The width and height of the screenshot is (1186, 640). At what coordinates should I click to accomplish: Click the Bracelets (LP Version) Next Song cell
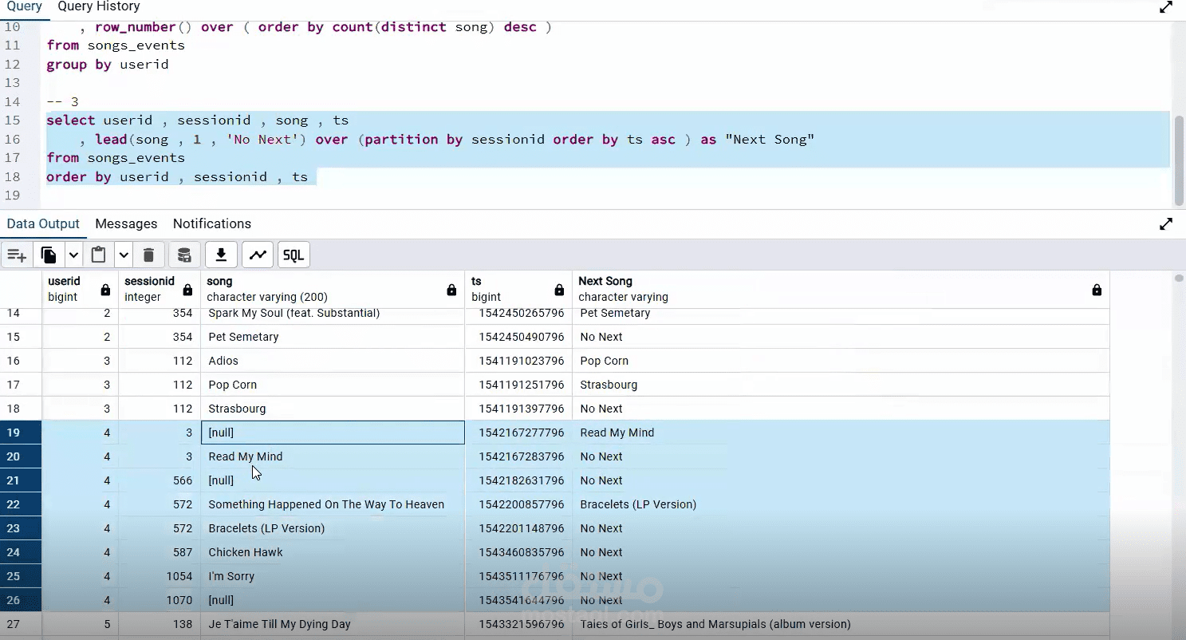point(841,504)
